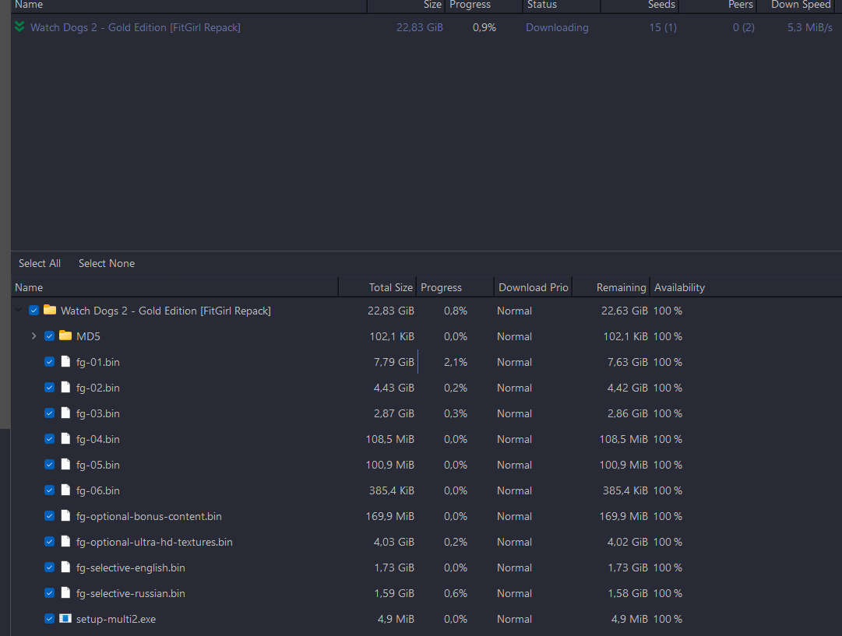This screenshot has height=636, width=842.
Task: Select the Watch Dogs 2 torrent row name
Action: [136, 27]
